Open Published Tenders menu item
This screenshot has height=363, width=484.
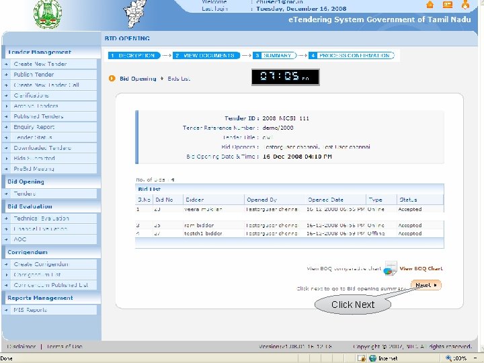point(38,116)
